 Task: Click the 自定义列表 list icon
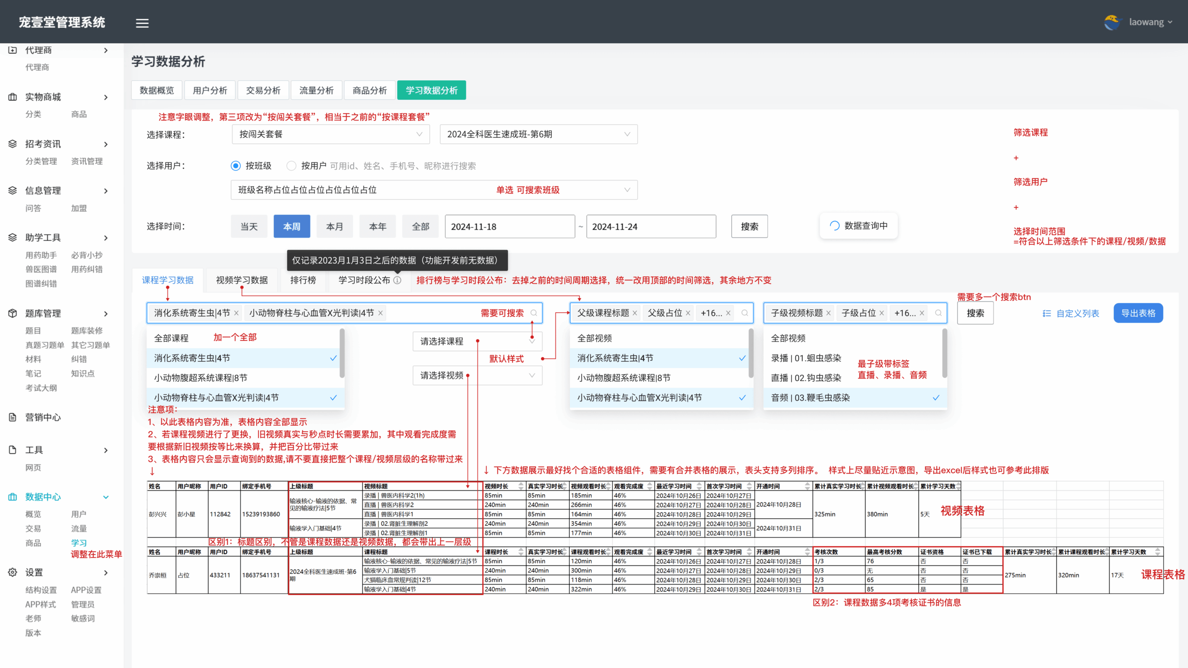1046,314
